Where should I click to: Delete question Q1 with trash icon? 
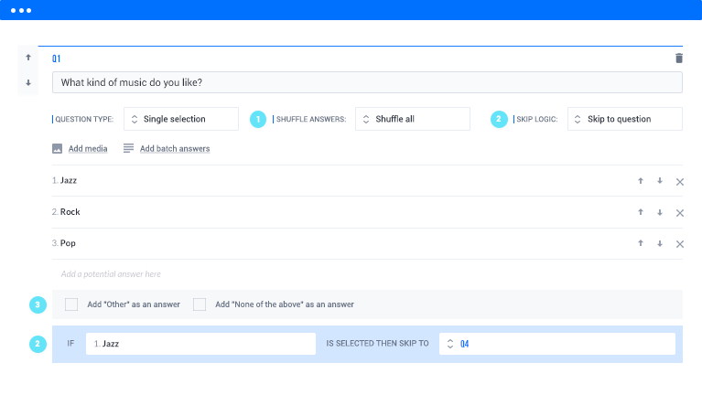click(679, 59)
